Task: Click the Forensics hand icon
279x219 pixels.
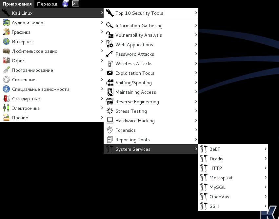Action: pos(110,130)
